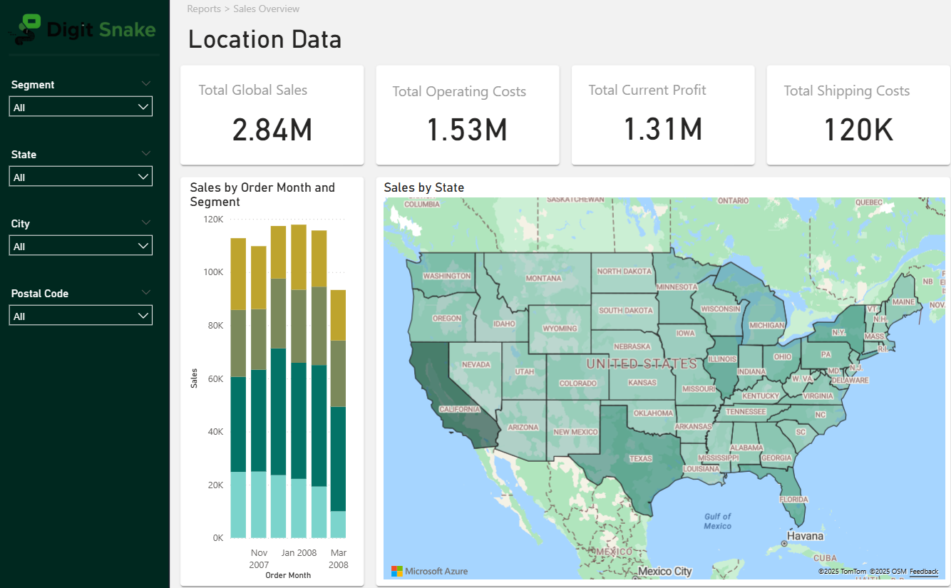The image size is (951, 588).
Task: Go to Reports in the breadcrumb
Action: [x=203, y=9]
